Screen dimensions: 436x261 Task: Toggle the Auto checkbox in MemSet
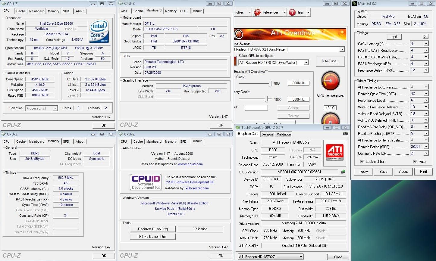click(415, 162)
